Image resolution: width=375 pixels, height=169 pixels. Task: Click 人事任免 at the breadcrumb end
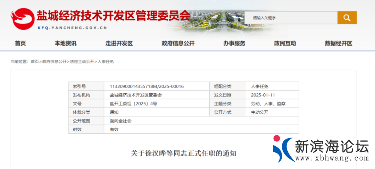(106, 62)
